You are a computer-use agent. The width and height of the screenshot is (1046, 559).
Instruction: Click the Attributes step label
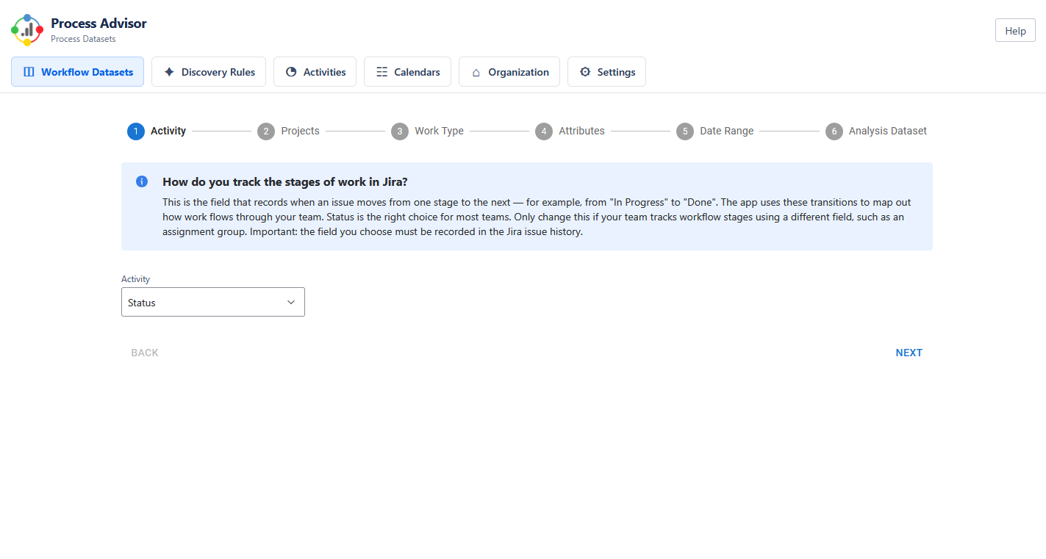581,131
